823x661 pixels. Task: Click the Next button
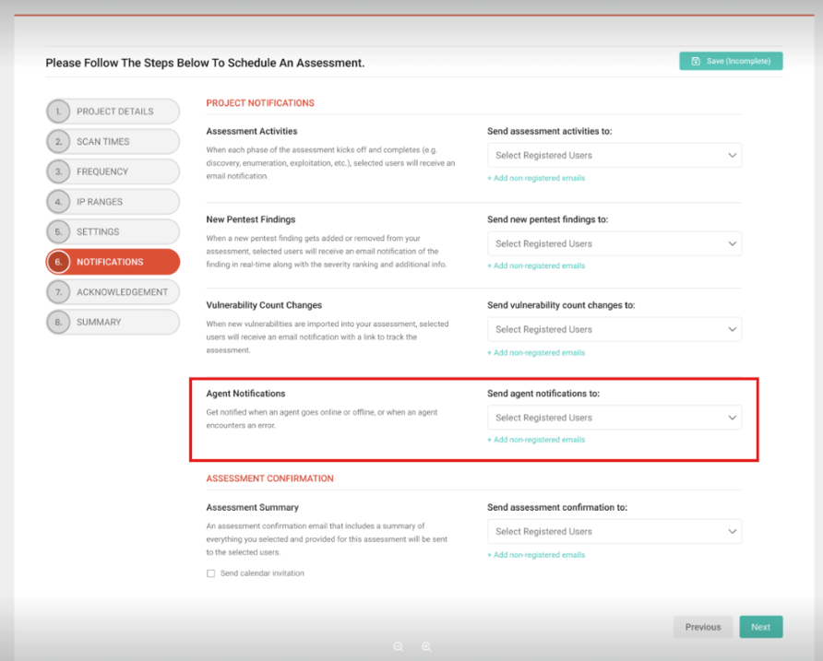760,627
